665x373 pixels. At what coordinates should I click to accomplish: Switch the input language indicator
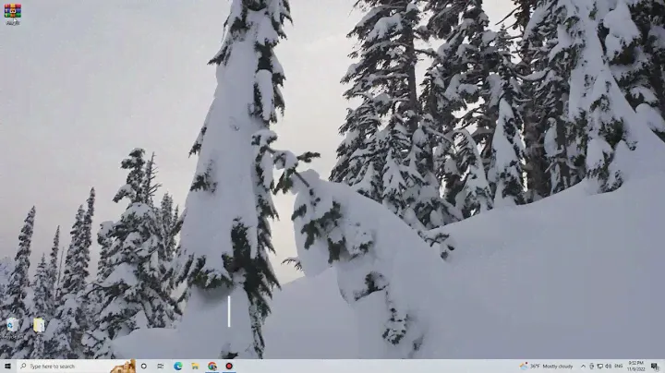click(619, 366)
